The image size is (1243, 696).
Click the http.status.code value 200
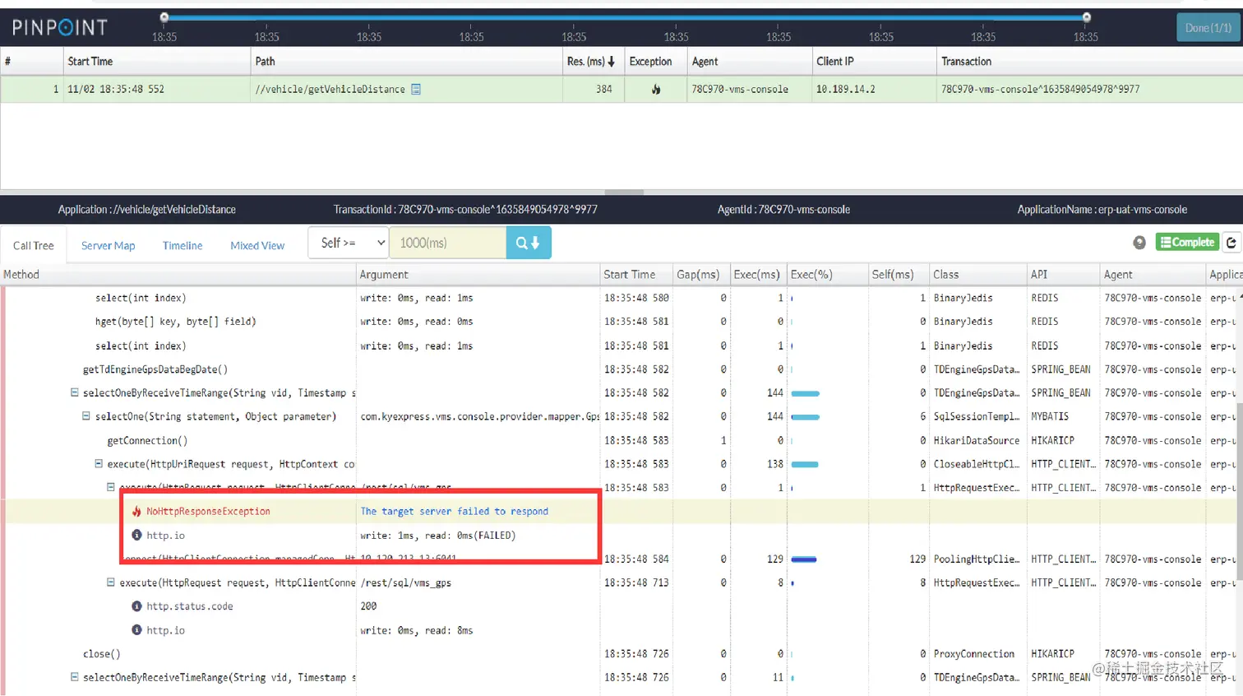[x=368, y=606]
